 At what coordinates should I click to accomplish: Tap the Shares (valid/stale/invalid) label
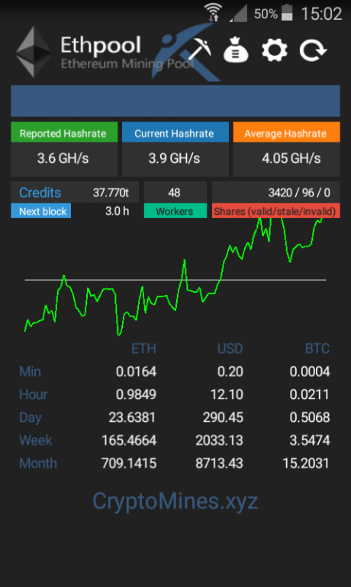275,212
